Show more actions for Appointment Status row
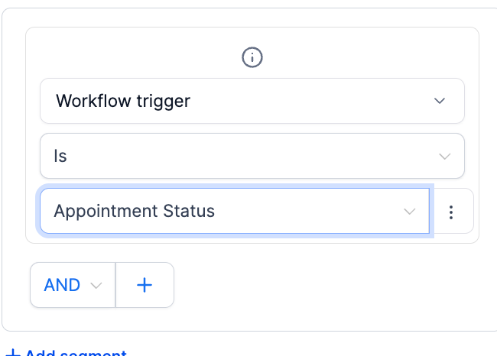The image size is (497, 356). pos(451,212)
